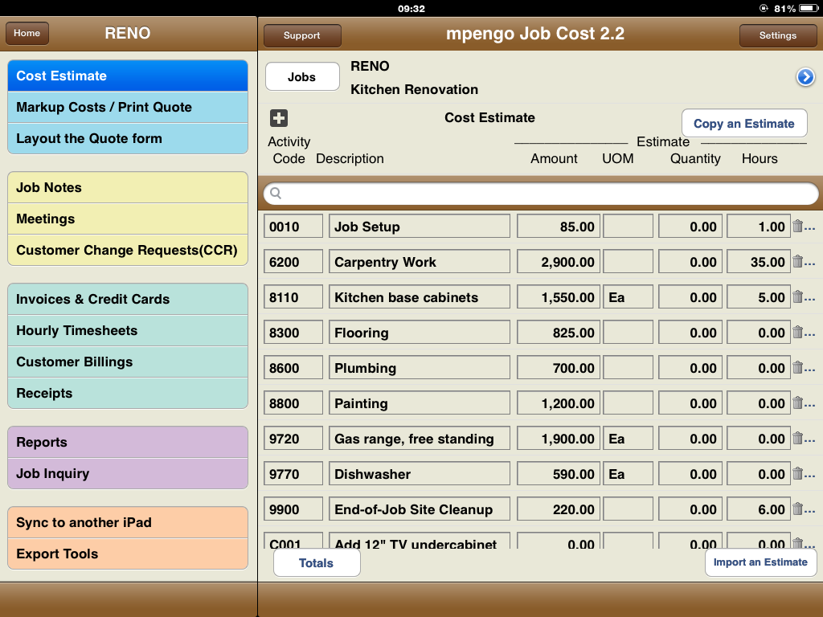Click the plus icon to add activity
Screen dimensions: 823x617
pyautogui.click(x=279, y=118)
